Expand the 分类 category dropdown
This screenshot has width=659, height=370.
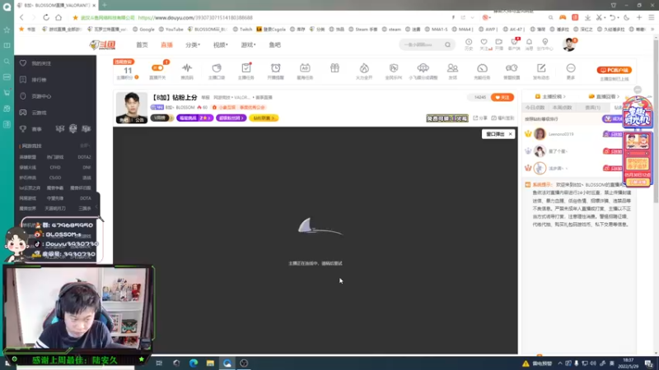(x=193, y=45)
